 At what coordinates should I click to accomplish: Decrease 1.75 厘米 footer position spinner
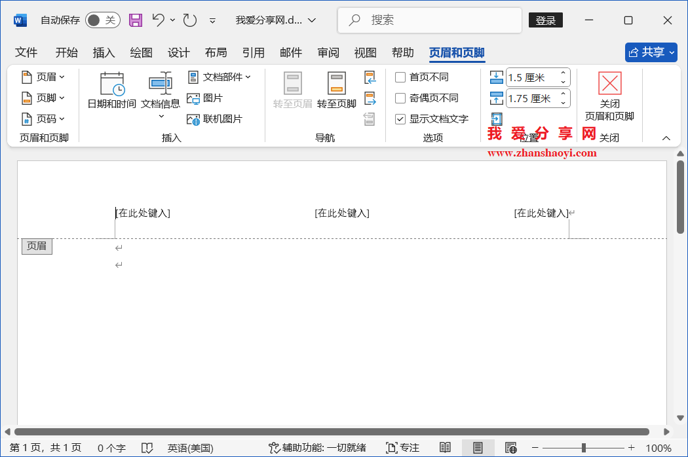[x=564, y=103]
